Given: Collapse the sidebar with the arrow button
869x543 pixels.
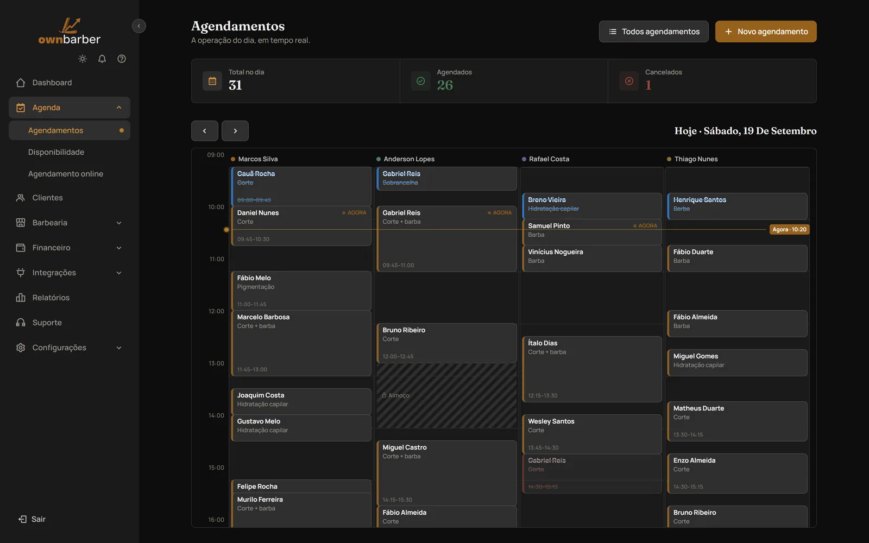Looking at the screenshot, I should [139, 26].
